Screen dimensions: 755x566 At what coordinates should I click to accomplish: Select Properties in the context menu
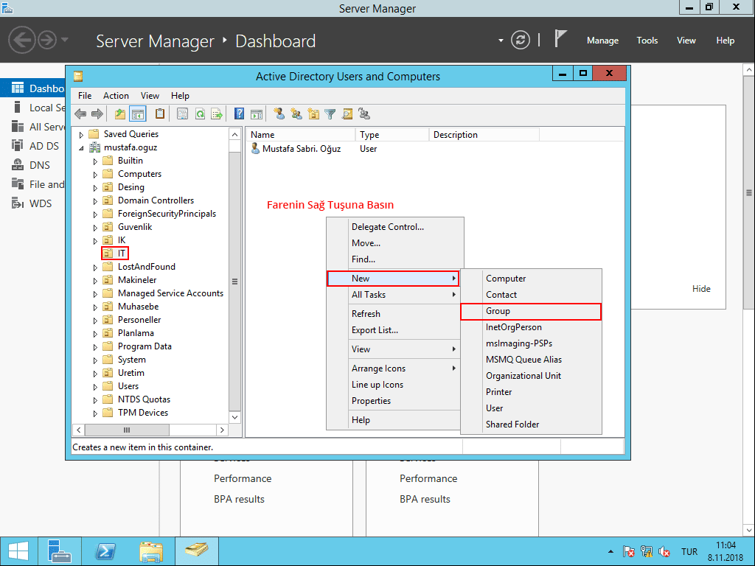pyautogui.click(x=394, y=401)
